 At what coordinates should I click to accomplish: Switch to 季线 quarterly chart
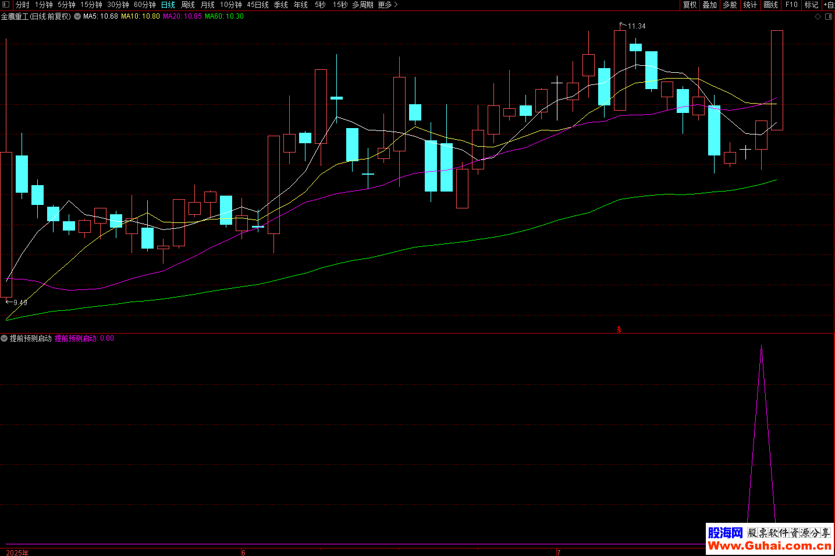281,5
